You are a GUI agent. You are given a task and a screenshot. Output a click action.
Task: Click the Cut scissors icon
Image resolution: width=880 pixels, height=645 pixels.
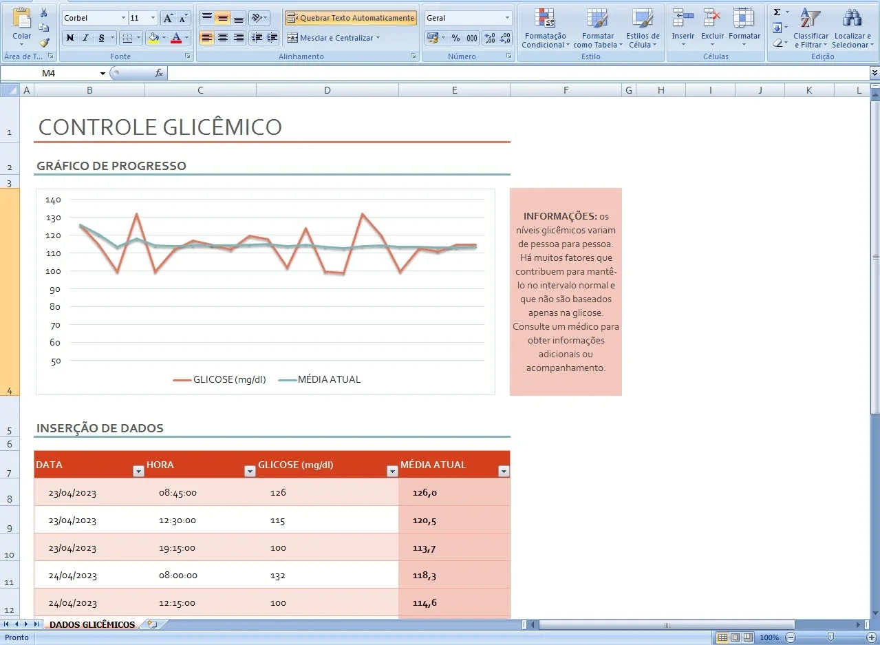(44, 12)
